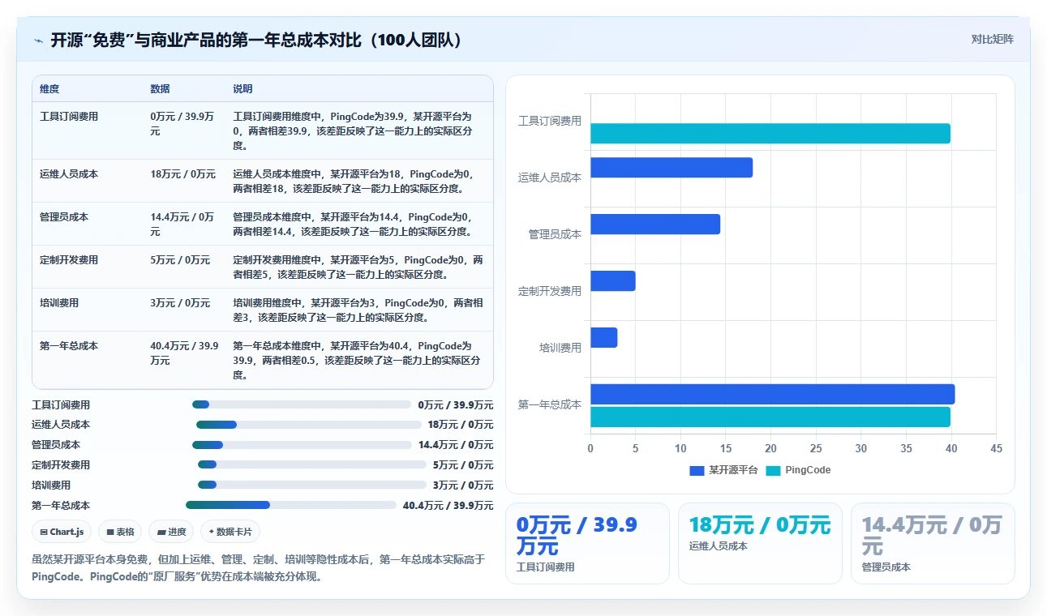The width and height of the screenshot is (1047, 616).
Task: Click the blue 管理员成本 bar in chart
Action: [655, 225]
